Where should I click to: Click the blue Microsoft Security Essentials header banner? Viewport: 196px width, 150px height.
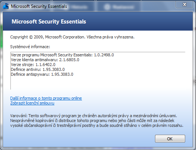pos(98,21)
